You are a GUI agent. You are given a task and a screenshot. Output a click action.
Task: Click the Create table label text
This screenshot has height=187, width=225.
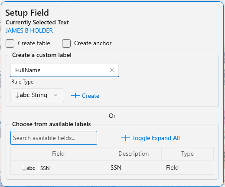point(34,43)
